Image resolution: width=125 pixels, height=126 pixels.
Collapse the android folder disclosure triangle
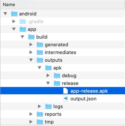pyautogui.click(x=5, y=14)
